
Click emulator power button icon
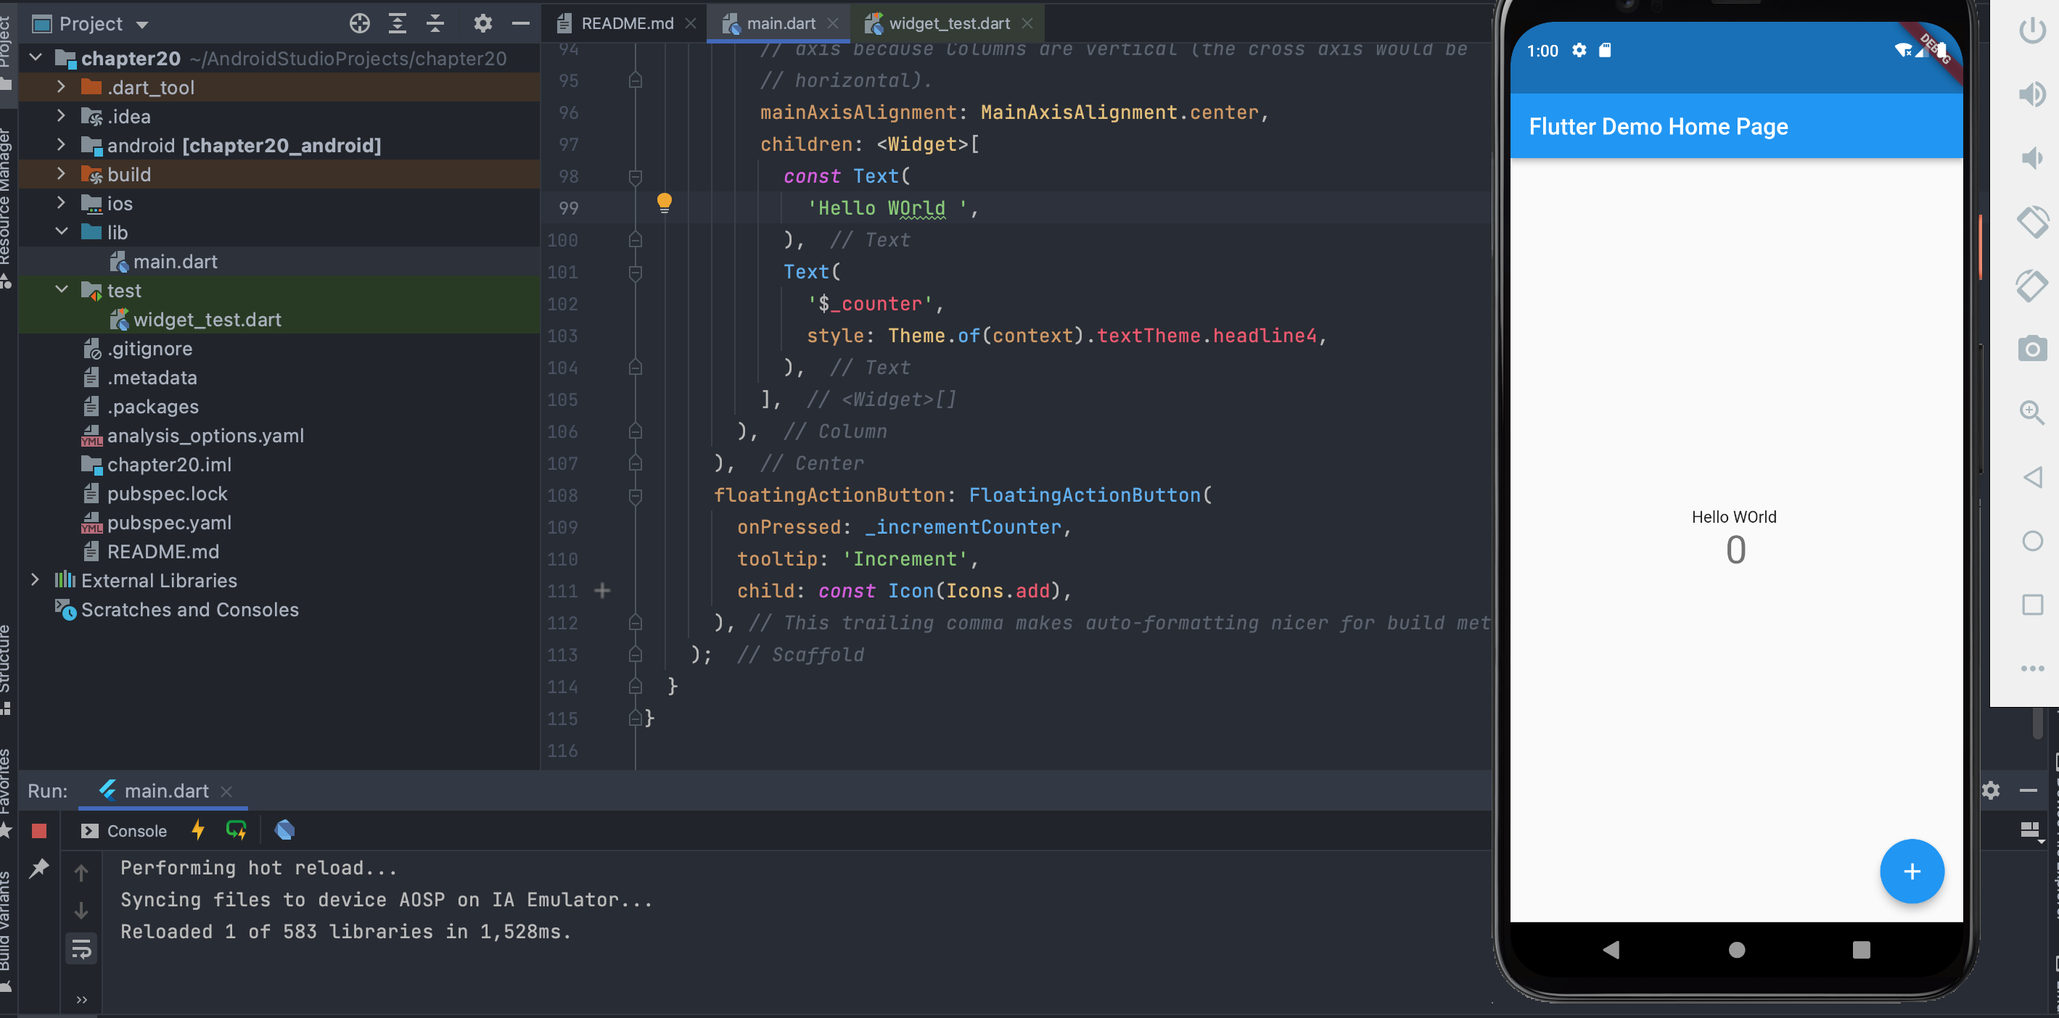point(2033,30)
